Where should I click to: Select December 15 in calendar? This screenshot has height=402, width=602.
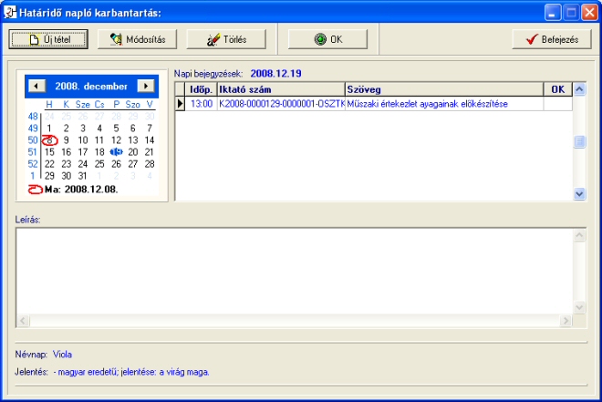(49, 152)
